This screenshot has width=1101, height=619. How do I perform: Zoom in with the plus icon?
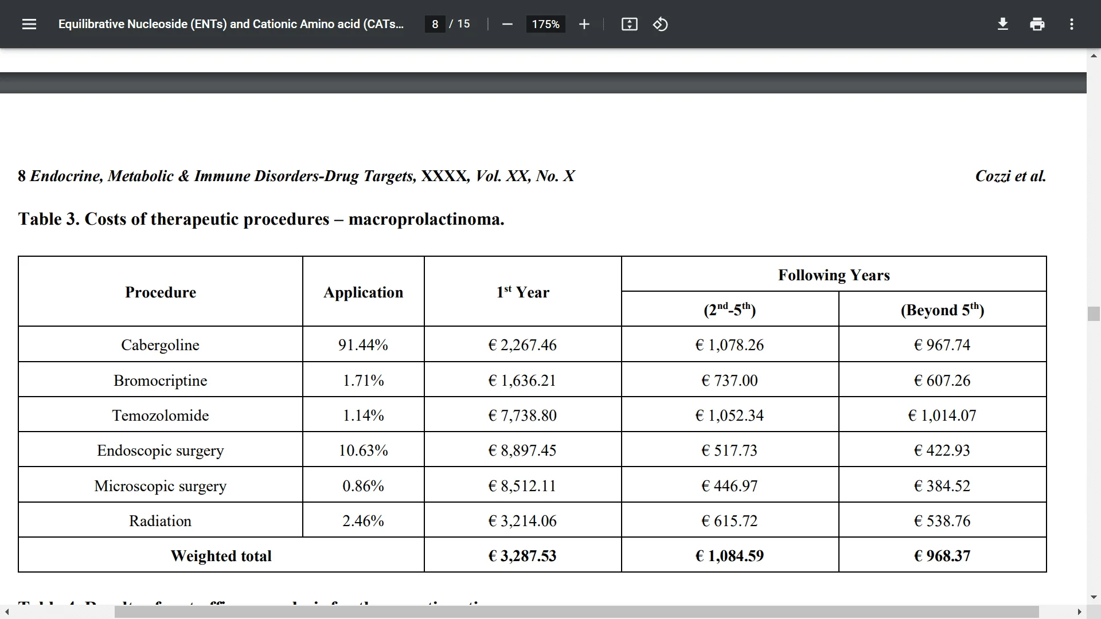click(584, 24)
